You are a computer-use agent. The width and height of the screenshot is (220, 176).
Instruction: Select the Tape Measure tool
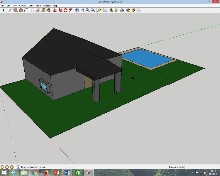click(x=43, y=10)
